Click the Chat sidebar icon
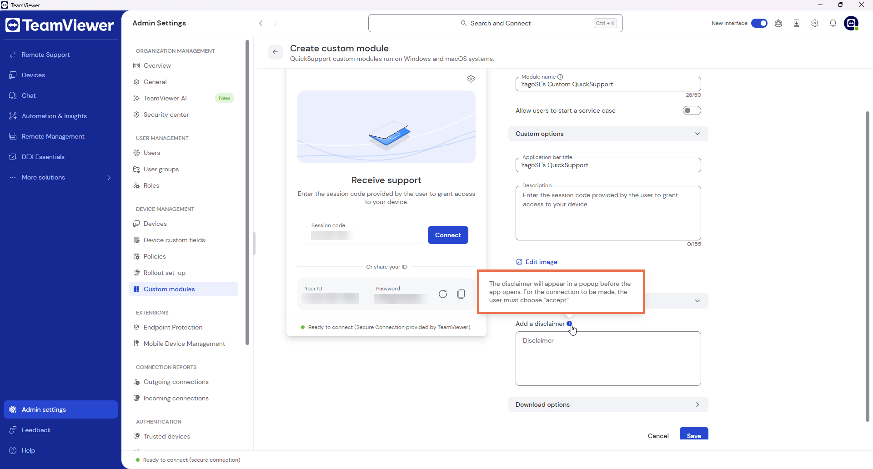The width and height of the screenshot is (873, 469). tap(13, 95)
